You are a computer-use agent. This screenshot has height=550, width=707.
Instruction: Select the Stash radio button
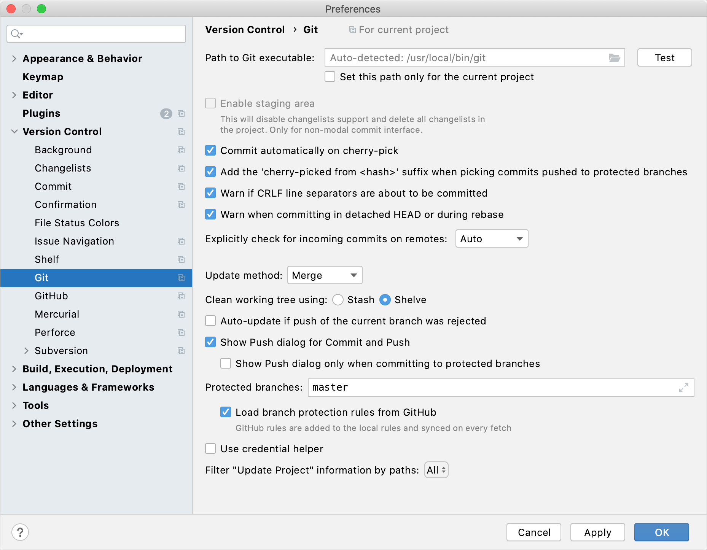pyautogui.click(x=338, y=300)
